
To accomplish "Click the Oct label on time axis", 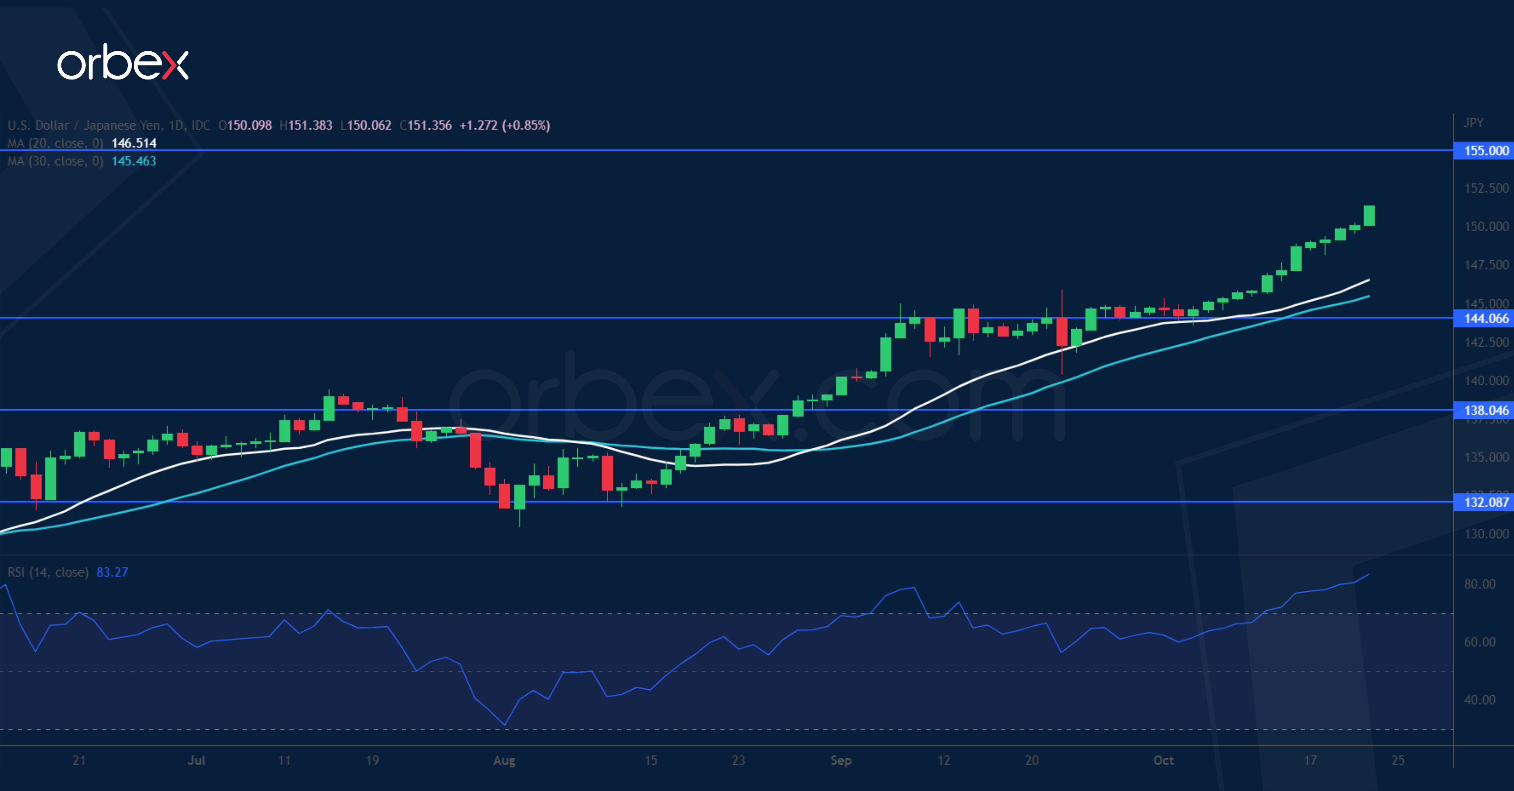I will (1163, 760).
